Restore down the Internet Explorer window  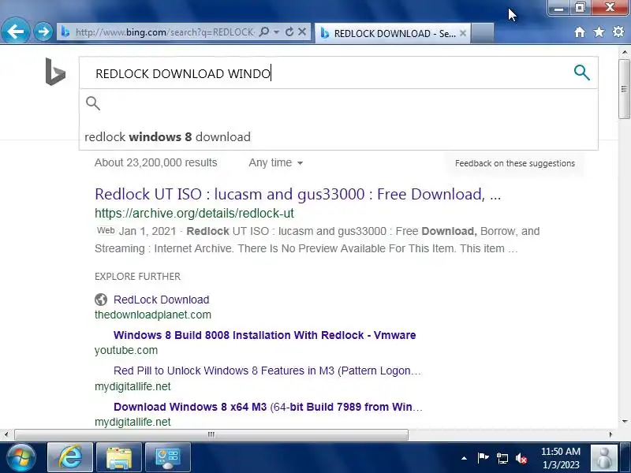tap(580, 8)
